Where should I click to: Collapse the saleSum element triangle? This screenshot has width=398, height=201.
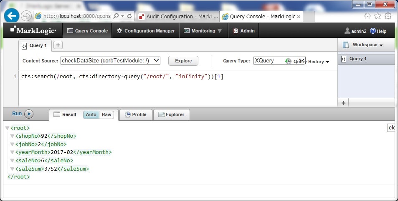click(12, 169)
